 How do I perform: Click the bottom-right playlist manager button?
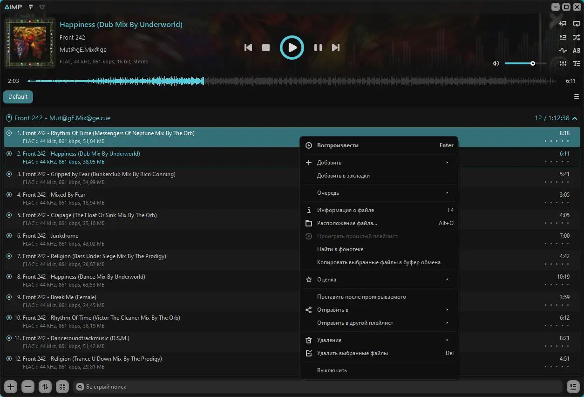(573, 387)
